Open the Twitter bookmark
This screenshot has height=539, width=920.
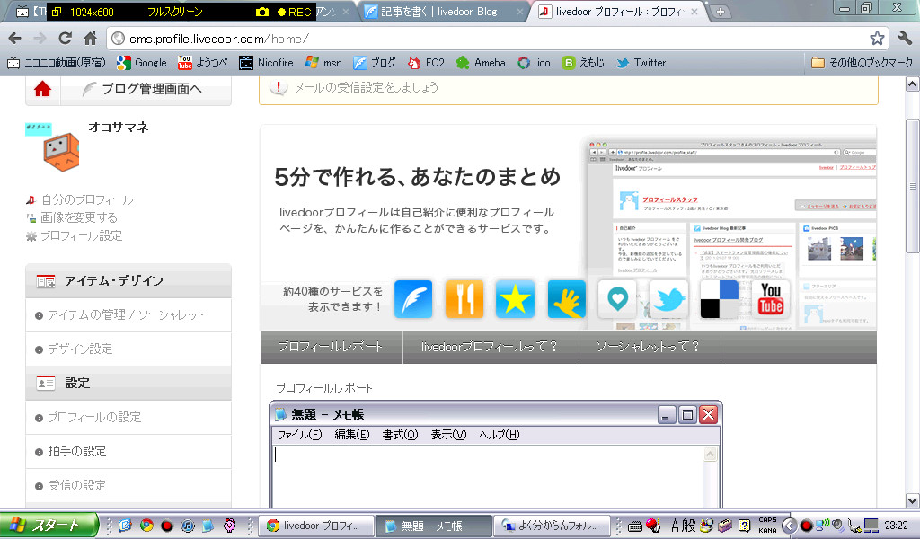pyautogui.click(x=641, y=63)
